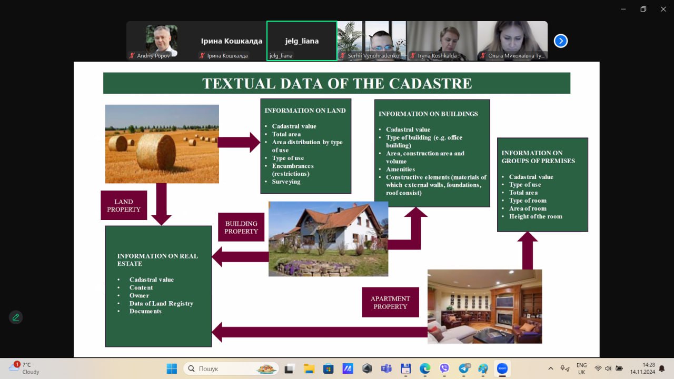This screenshot has width=674, height=379.
Task: Launch Microsoft Edge from taskbar
Action: (425, 368)
